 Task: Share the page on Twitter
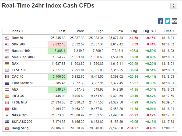tap(167, 21)
